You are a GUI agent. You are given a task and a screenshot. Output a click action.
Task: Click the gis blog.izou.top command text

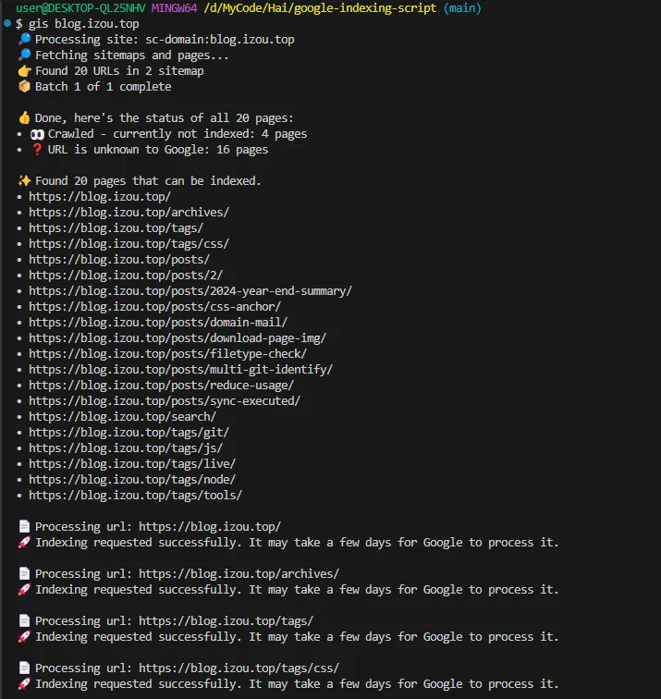[84, 24]
